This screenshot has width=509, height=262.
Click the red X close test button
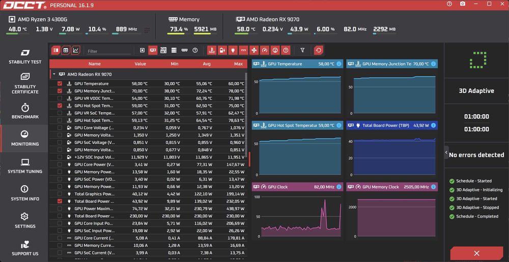[x=476, y=253]
